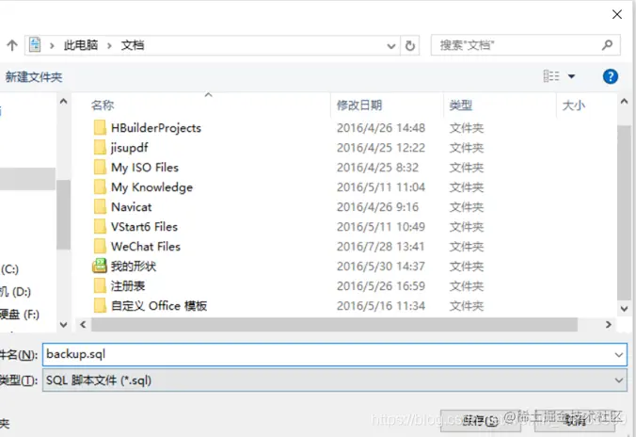This screenshot has height=437, width=636.
Task: Select the Navicat folder icon
Action: 100,206
